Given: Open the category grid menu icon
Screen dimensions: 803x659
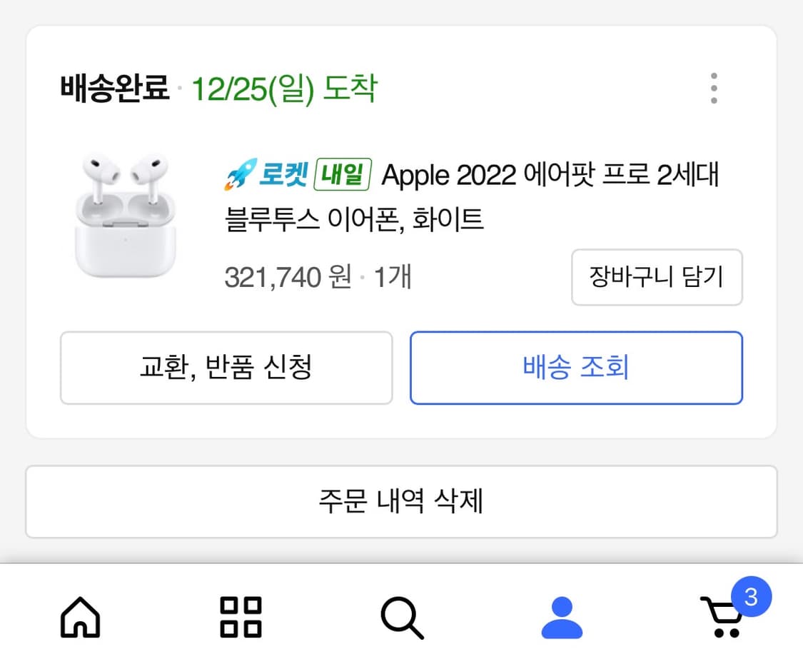Looking at the screenshot, I should (x=241, y=620).
